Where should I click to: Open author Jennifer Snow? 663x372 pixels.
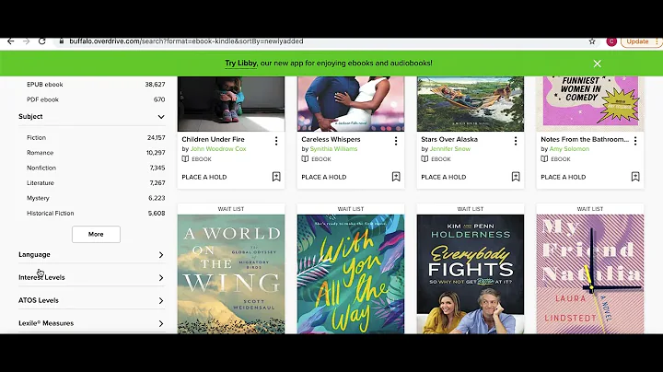tap(450, 149)
